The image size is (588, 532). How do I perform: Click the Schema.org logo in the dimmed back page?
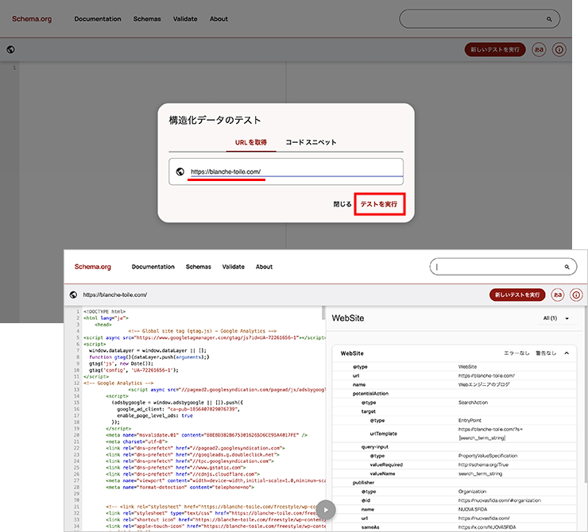tap(32, 19)
